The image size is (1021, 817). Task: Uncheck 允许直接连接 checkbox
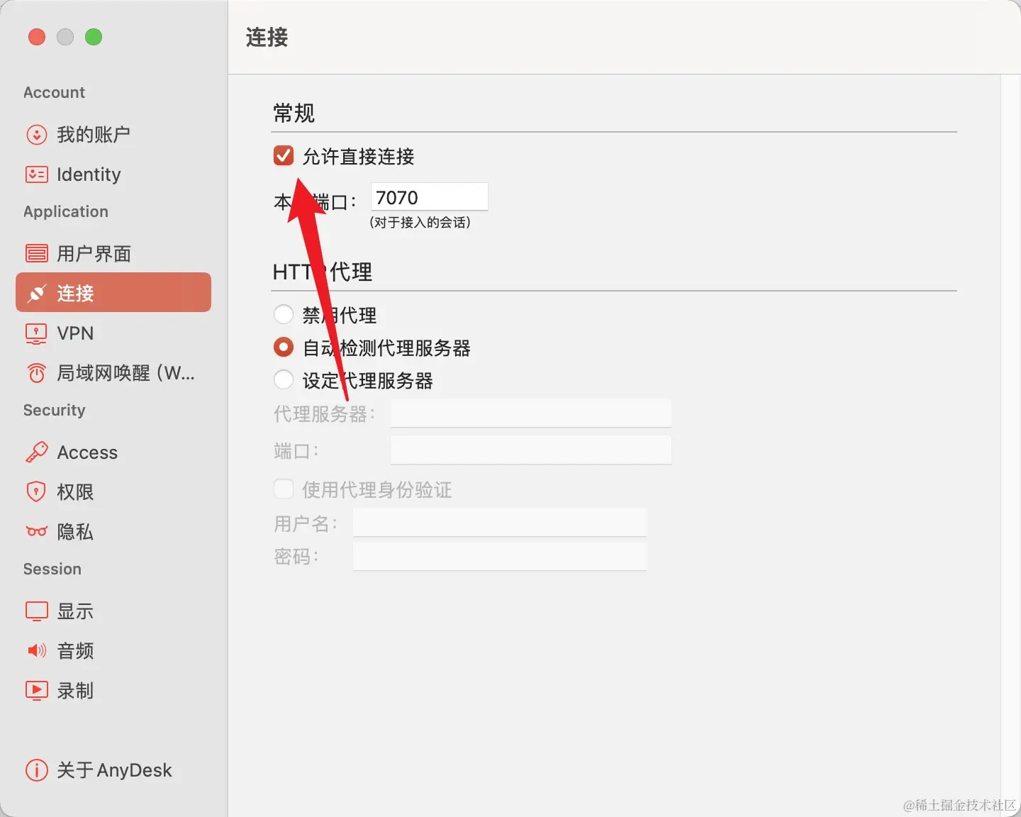coord(284,155)
